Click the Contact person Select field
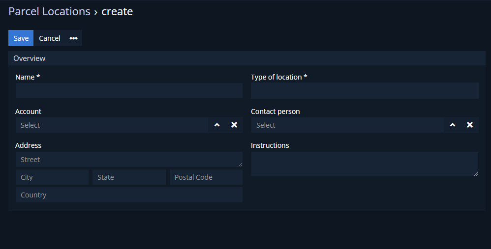 [347, 125]
